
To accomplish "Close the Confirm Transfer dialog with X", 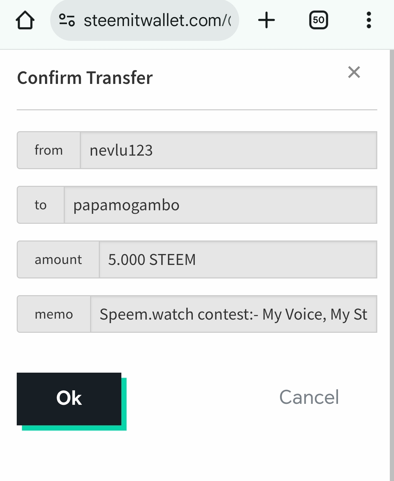I will point(354,72).
